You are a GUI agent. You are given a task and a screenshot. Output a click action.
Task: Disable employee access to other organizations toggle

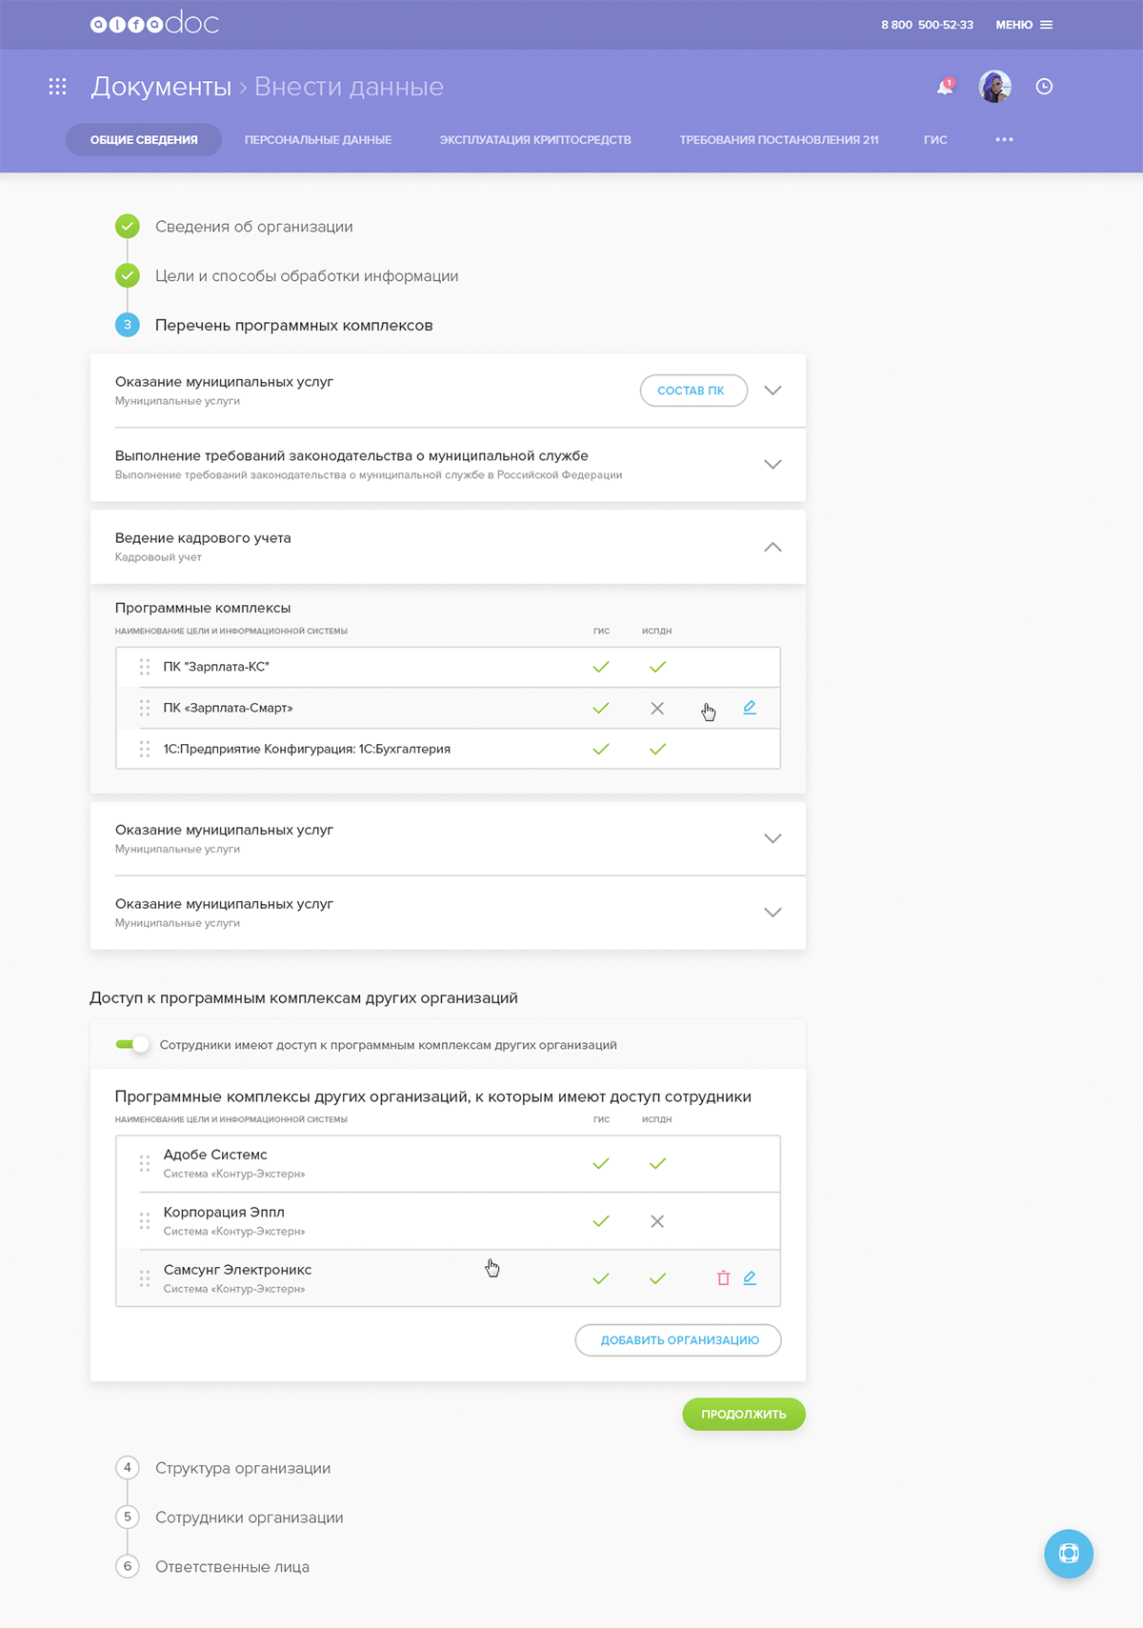click(x=132, y=1045)
